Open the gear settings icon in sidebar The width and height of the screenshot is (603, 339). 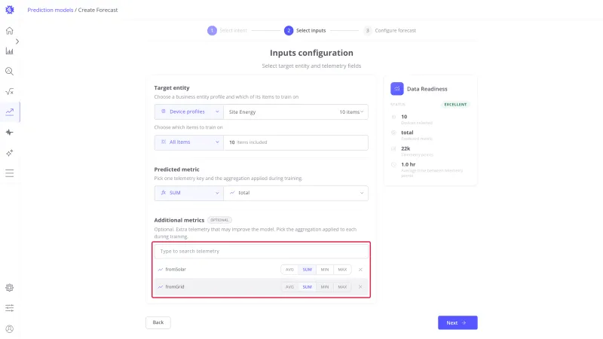(10, 288)
